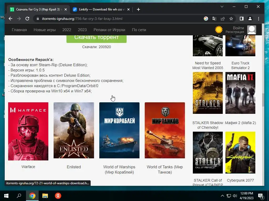Click the page vertical scrollbar thumb
The width and height of the screenshot is (269, 201).
(x=263, y=100)
